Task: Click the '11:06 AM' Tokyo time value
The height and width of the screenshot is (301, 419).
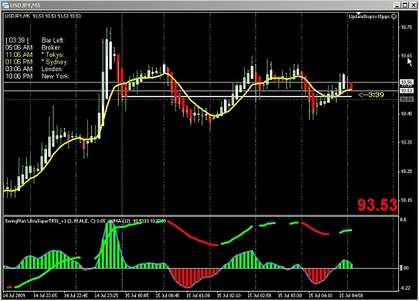Action: [19, 55]
